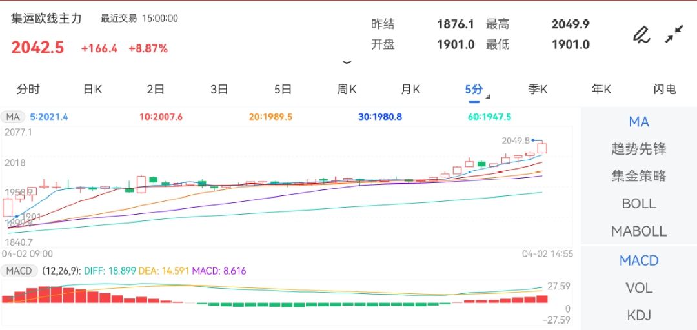Choose the KDJ sub-indicator

click(x=639, y=315)
